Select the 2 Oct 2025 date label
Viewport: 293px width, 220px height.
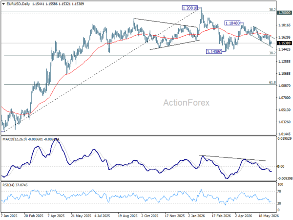click(x=150, y=216)
